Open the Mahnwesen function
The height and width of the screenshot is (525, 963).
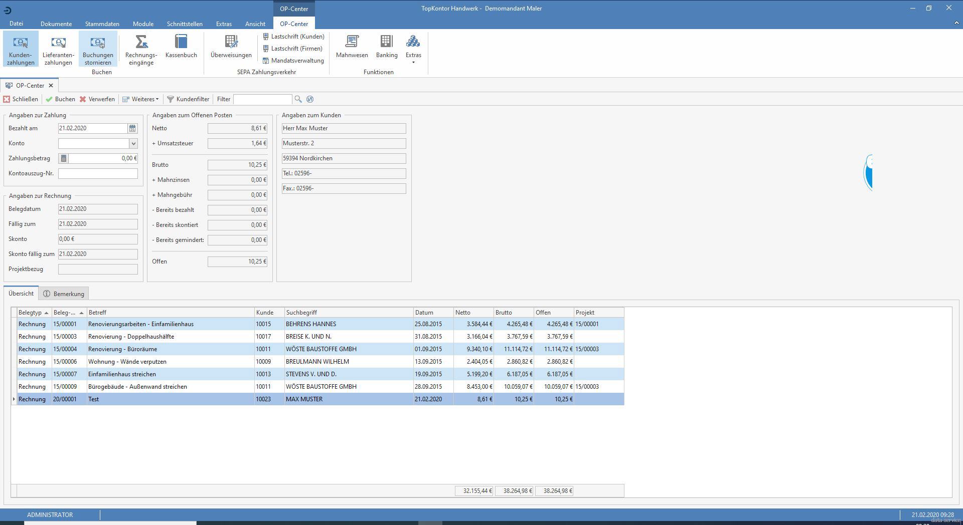pyautogui.click(x=352, y=47)
